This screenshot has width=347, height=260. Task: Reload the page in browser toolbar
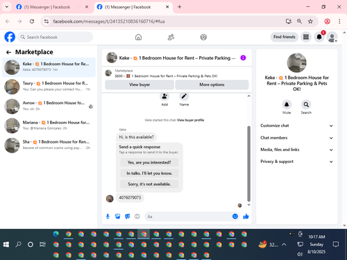tap(32, 21)
